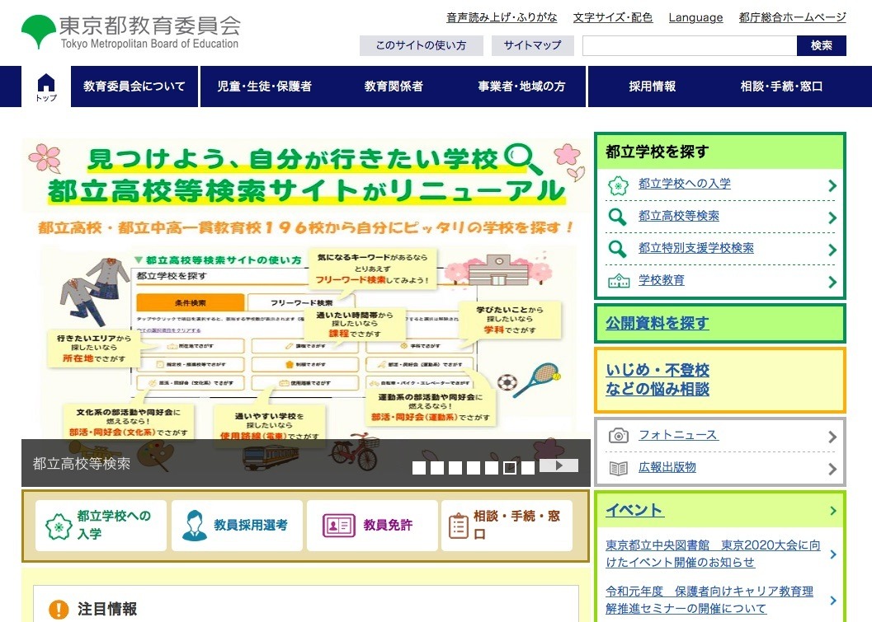Open the cherry blossom 都立学校への入学 icon
Image resolution: width=872 pixels, height=622 pixels.
(618, 185)
